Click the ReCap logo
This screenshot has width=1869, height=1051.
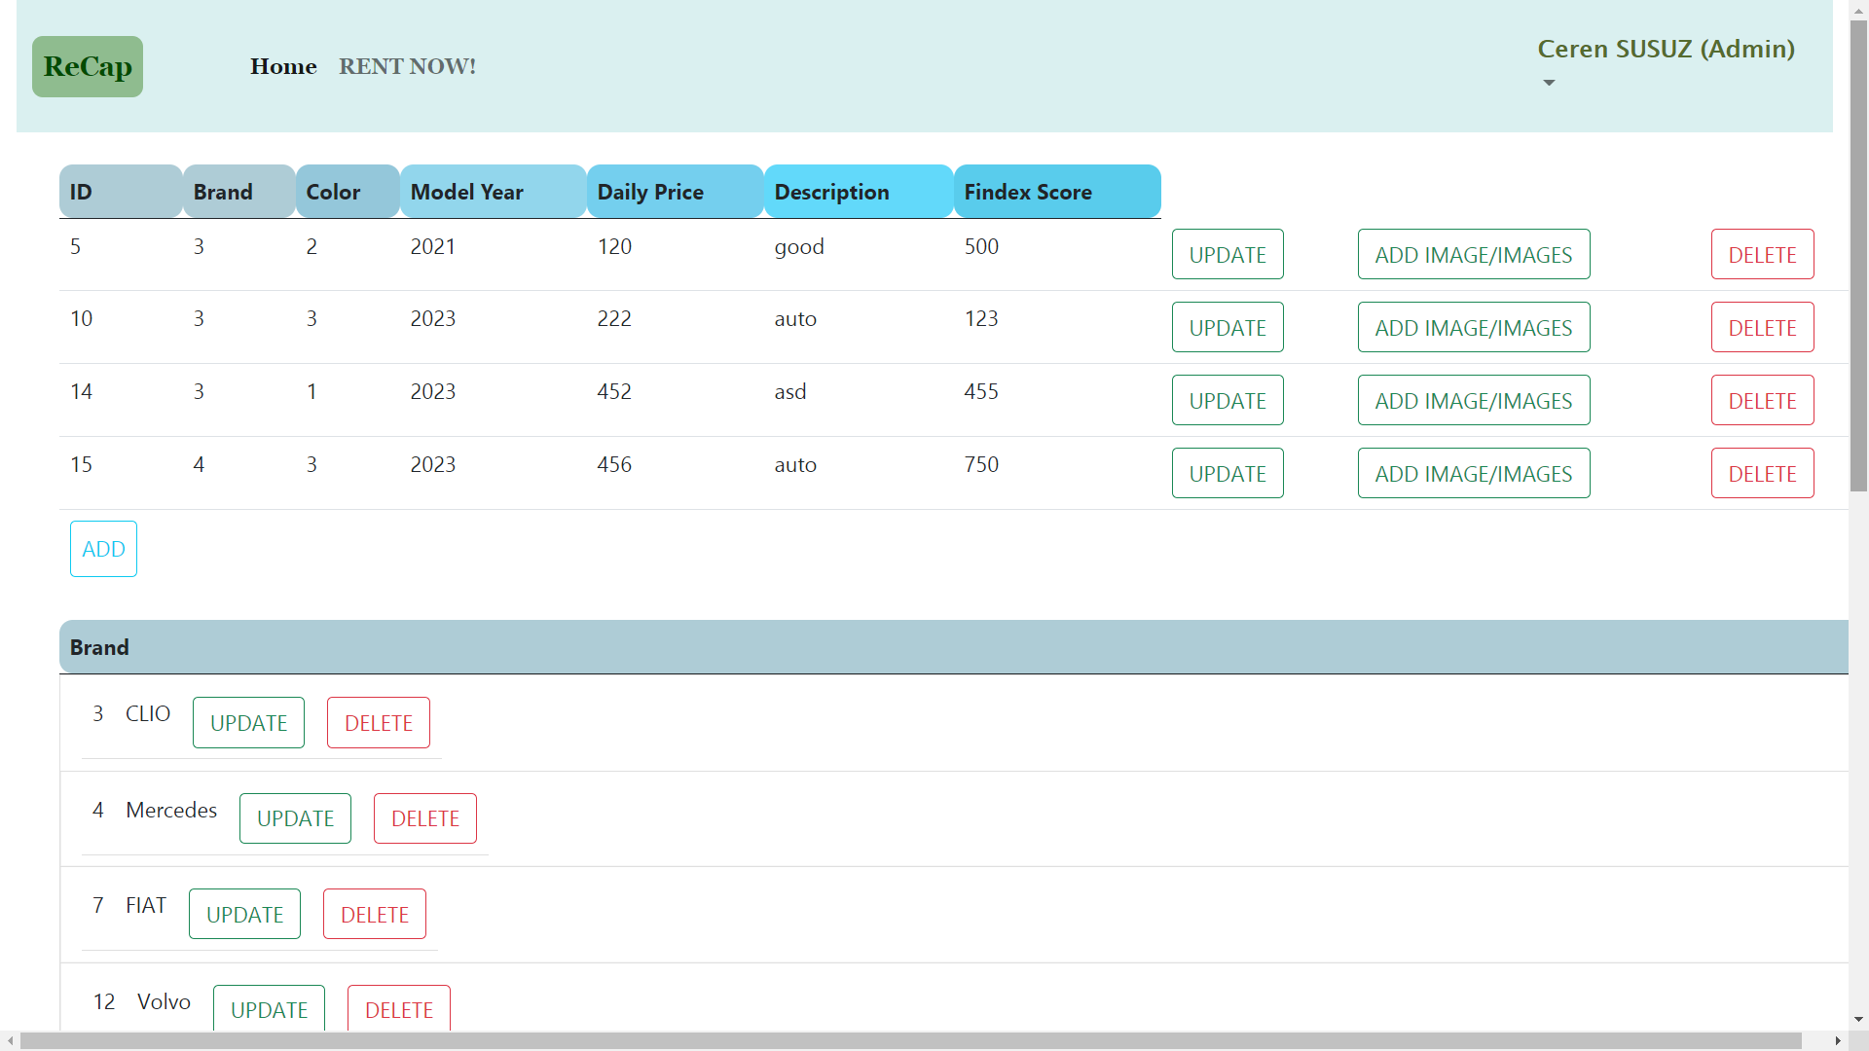point(88,66)
